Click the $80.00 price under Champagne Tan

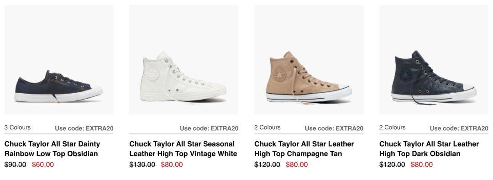[x=297, y=164]
